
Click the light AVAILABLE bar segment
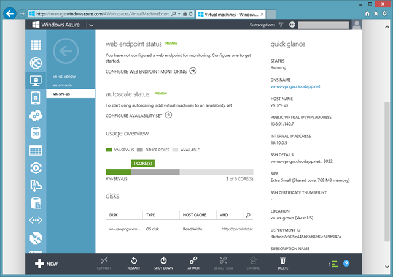coord(216,172)
